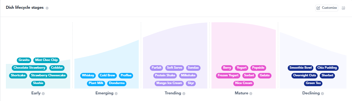Choose the Green Tea tag

[x=313, y=83]
